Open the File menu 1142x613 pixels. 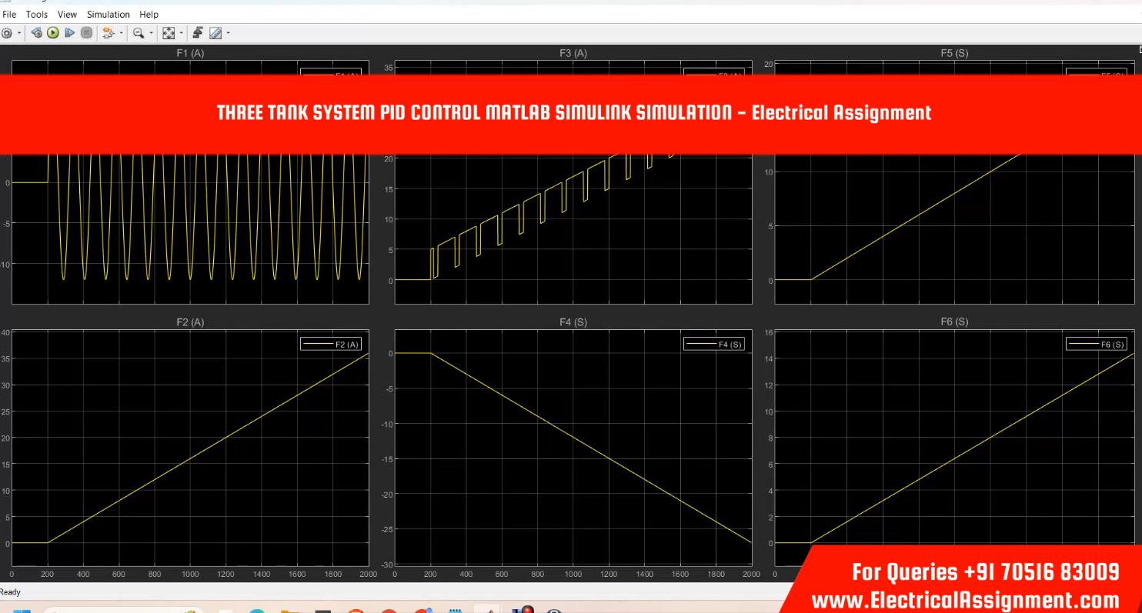coord(9,14)
